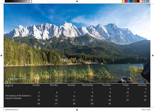154x111 pixels.
Task: Select date 24 under Friday
Action: pos(127,100)
